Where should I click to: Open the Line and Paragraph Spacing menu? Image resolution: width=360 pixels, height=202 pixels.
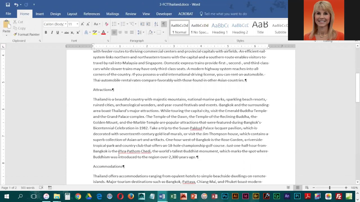pos(141,33)
